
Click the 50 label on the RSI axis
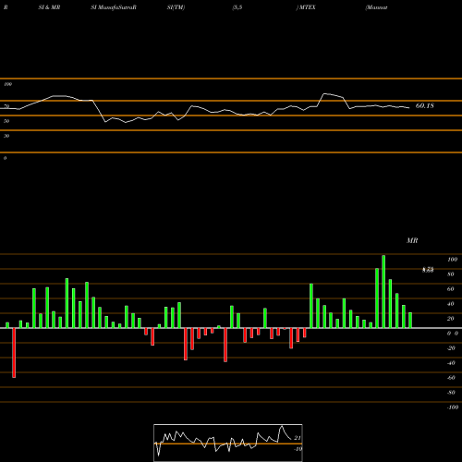[x=6, y=121]
